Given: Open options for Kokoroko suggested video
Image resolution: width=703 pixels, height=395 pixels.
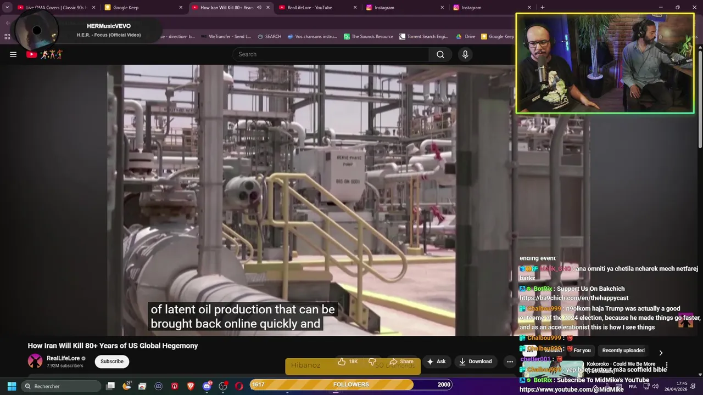Looking at the screenshot, I should point(666,365).
